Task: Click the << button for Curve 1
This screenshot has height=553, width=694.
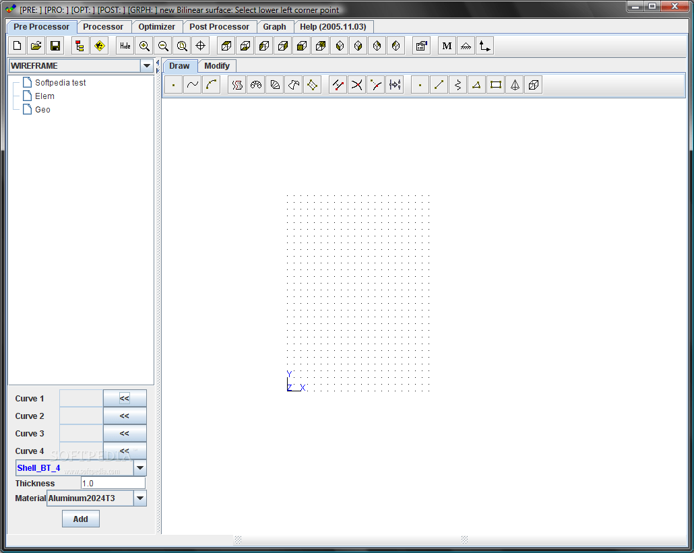Action: click(x=125, y=398)
